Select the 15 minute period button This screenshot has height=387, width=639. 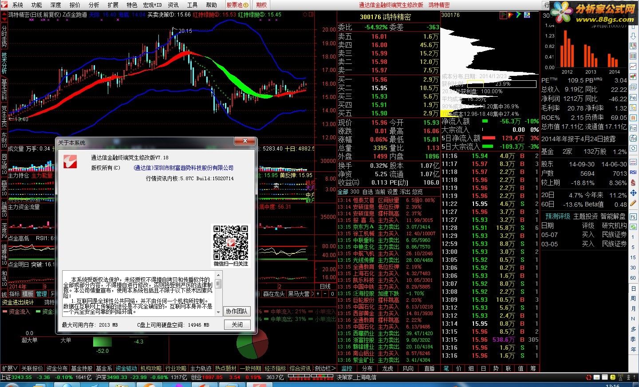click(x=633, y=257)
